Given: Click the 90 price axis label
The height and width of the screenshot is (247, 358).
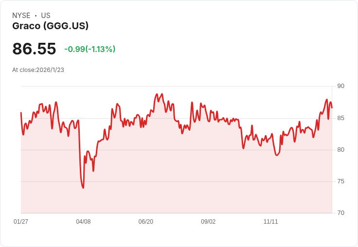Looking at the screenshot, I should coord(340,86).
